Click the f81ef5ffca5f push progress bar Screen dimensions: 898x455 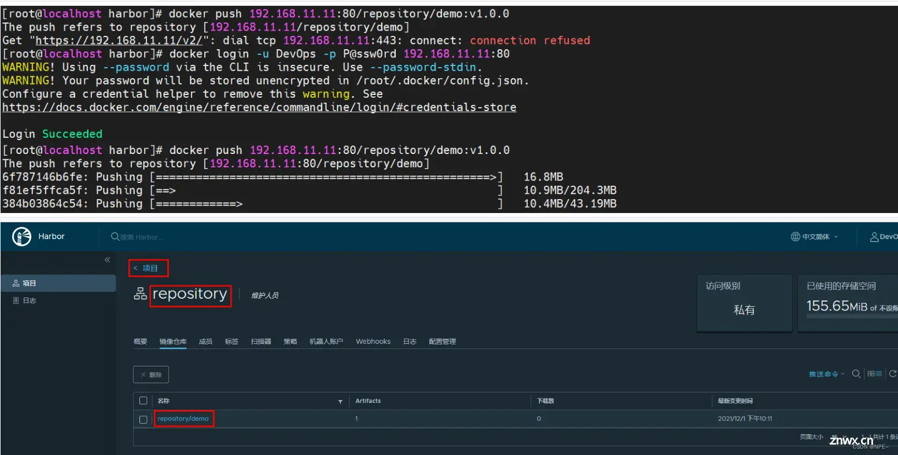[326, 190]
